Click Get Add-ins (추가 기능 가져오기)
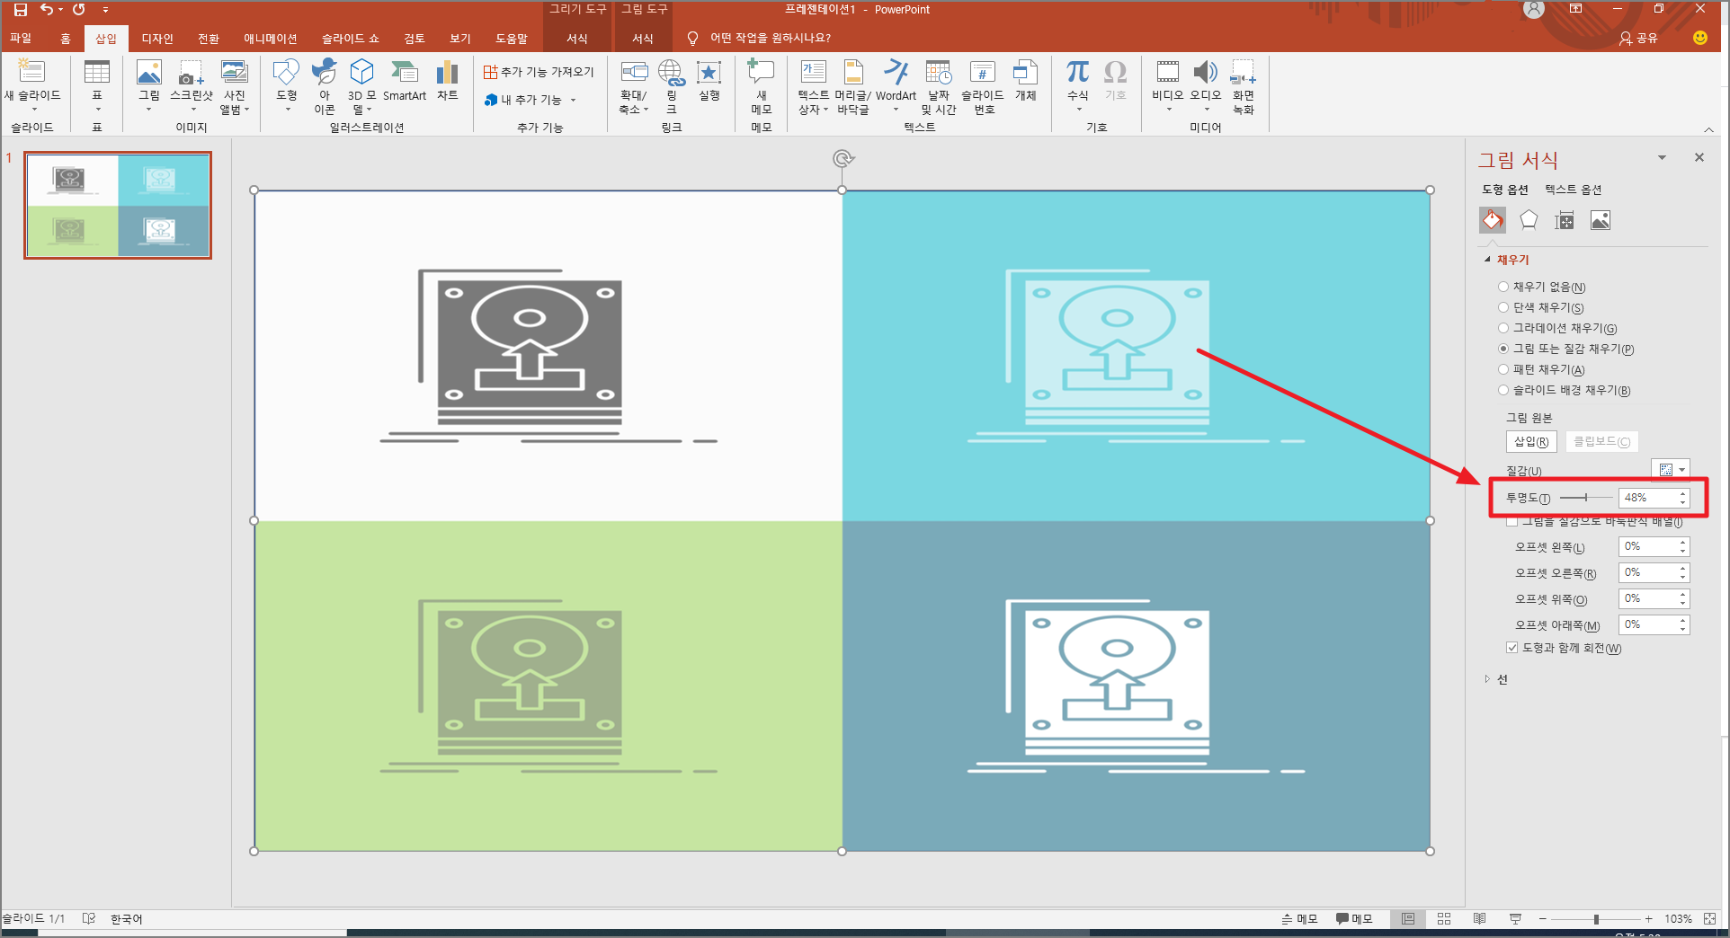The width and height of the screenshot is (1730, 938). [539, 72]
